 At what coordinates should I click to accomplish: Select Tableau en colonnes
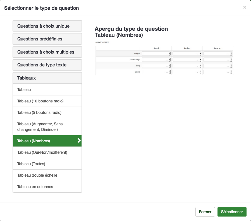(47, 187)
